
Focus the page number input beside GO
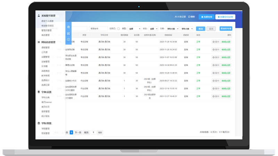pyautogui.click(x=93, y=132)
